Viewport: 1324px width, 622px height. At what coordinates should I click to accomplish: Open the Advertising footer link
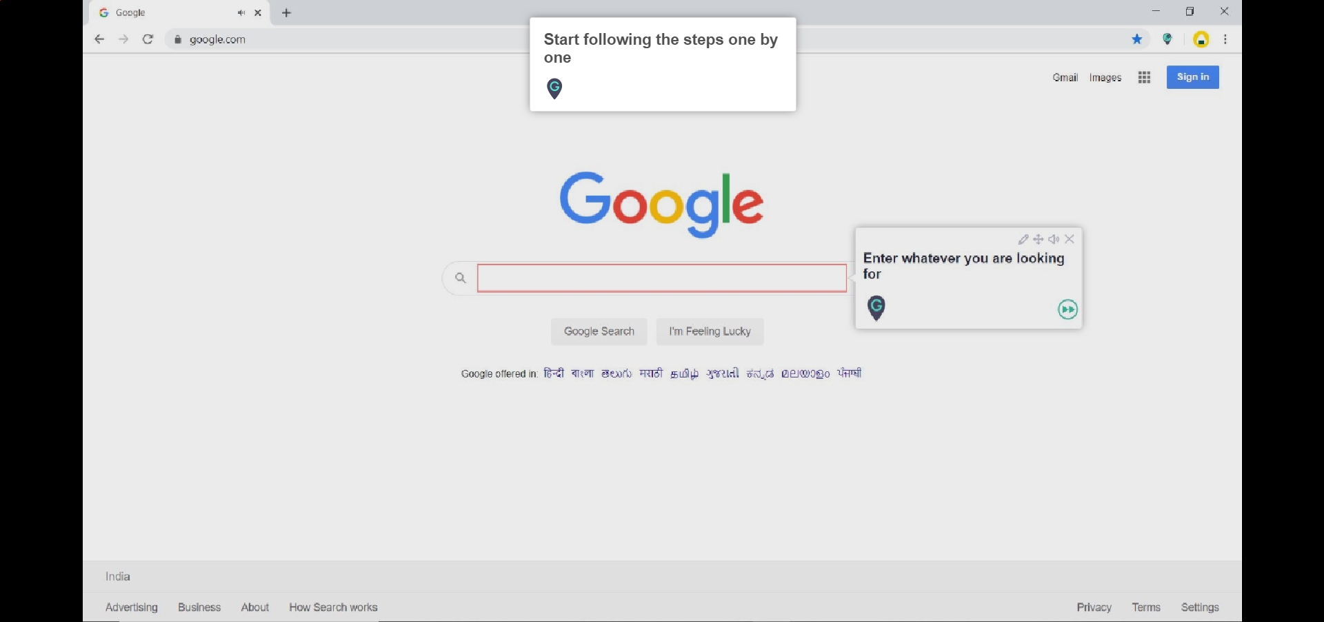click(x=132, y=608)
